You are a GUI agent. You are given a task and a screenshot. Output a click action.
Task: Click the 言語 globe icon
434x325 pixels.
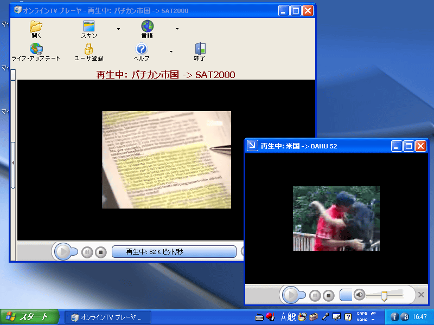147,26
